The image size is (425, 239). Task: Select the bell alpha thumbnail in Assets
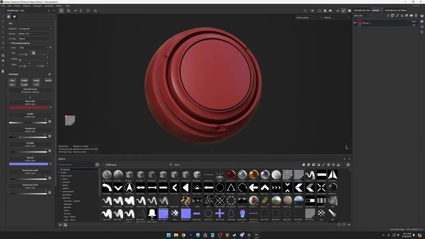[152, 214]
